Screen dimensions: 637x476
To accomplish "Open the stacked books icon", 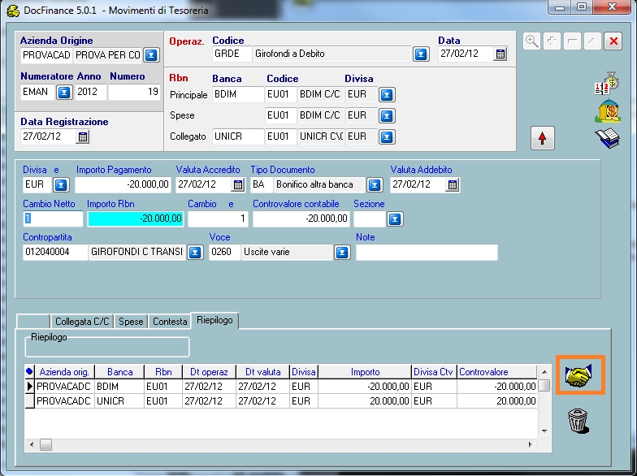I will click(607, 137).
